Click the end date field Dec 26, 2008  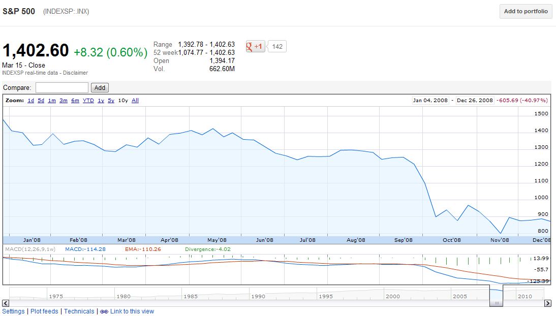pos(475,101)
